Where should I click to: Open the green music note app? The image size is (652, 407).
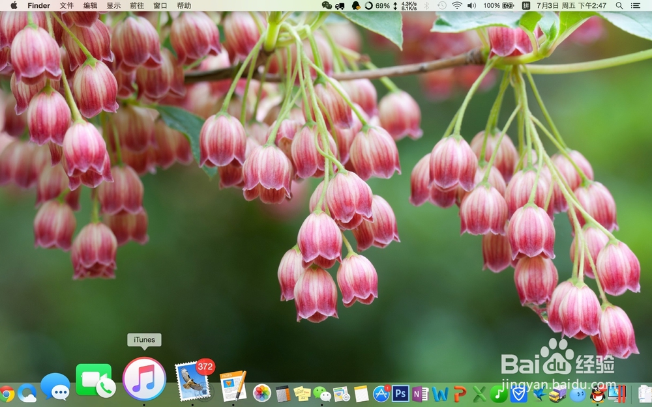[x=499, y=394]
